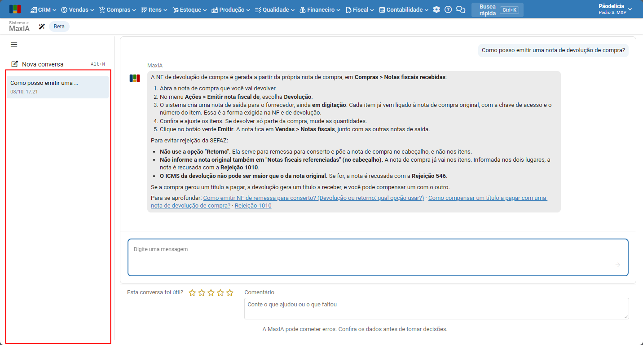Rate the conversation three stars
Screen dimensions: 643x345
tap(211, 293)
